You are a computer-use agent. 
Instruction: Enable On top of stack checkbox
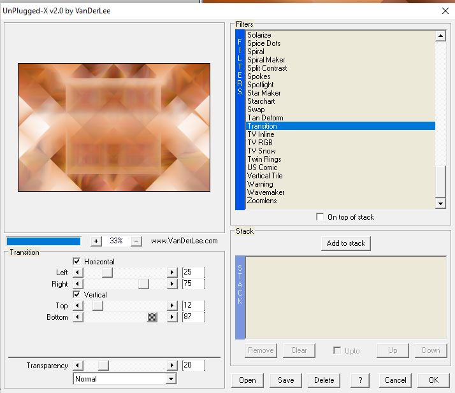(x=320, y=217)
